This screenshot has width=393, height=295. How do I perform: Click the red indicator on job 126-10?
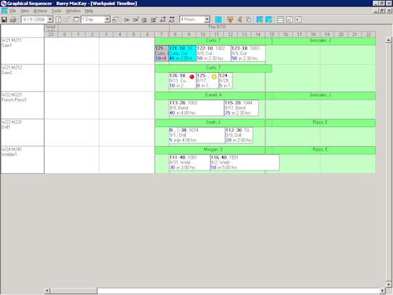tap(191, 77)
